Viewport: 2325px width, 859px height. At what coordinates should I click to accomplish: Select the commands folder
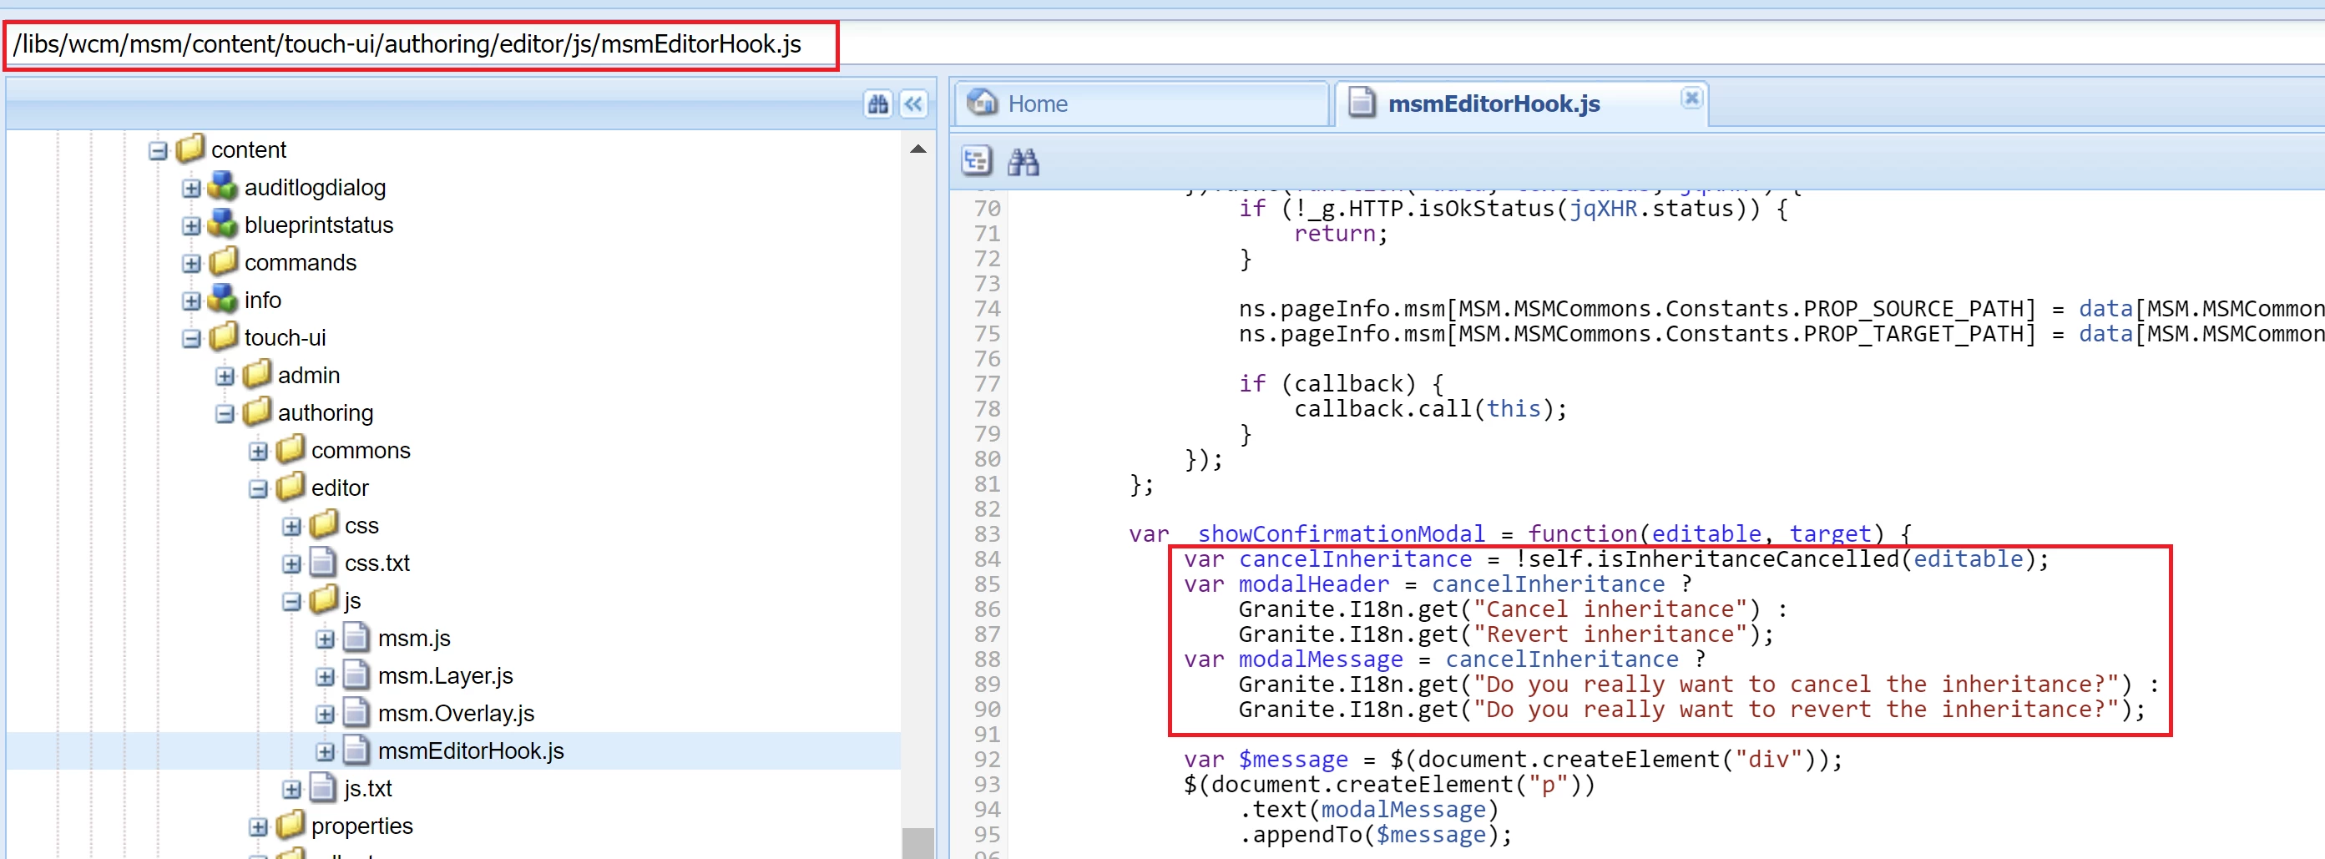coord(301,263)
